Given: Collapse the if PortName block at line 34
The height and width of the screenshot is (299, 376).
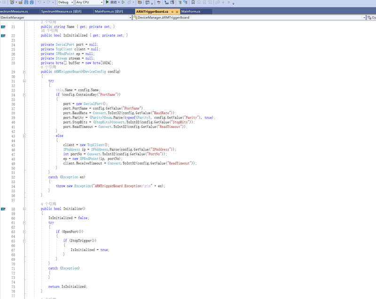Looking at the screenshot, I should pos(24,94).
